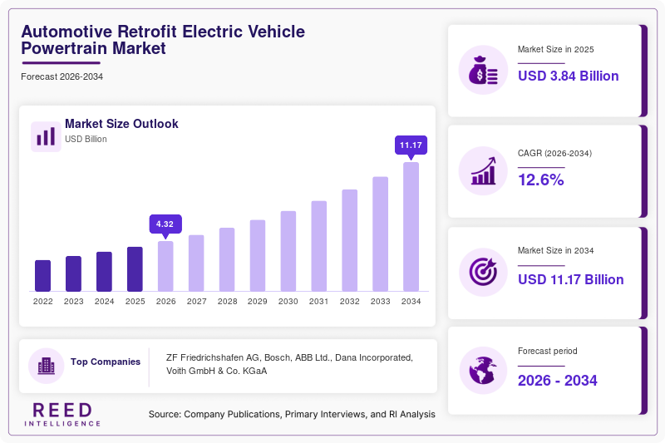Click the money bag icon beside Market Size in 2025
The image size is (665, 443).
(x=483, y=70)
